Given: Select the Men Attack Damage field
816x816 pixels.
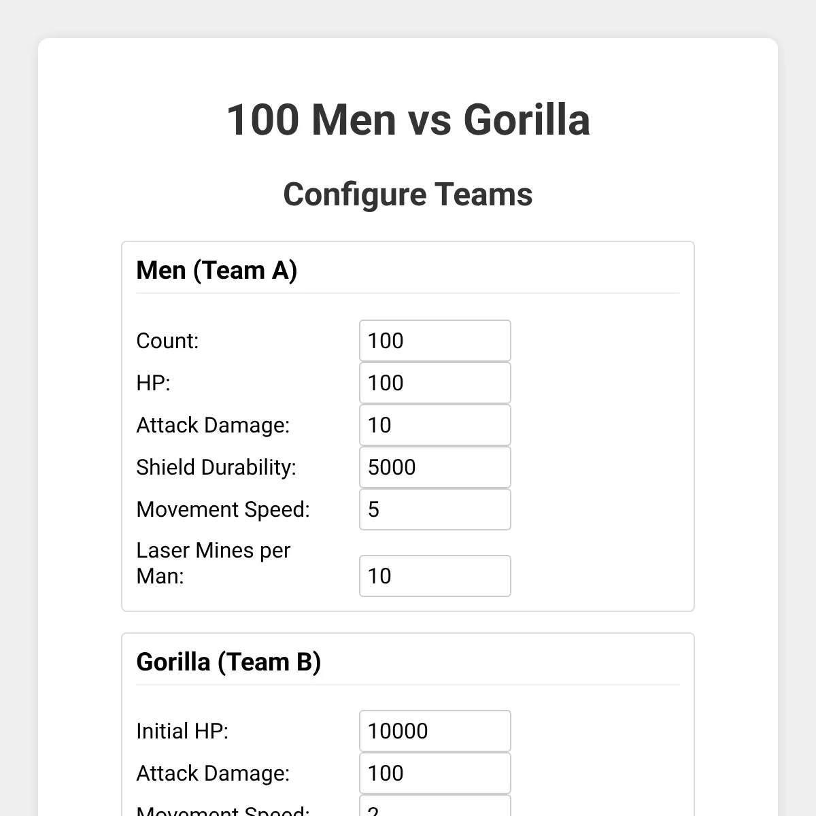Looking at the screenshot, I should point(435,425).
